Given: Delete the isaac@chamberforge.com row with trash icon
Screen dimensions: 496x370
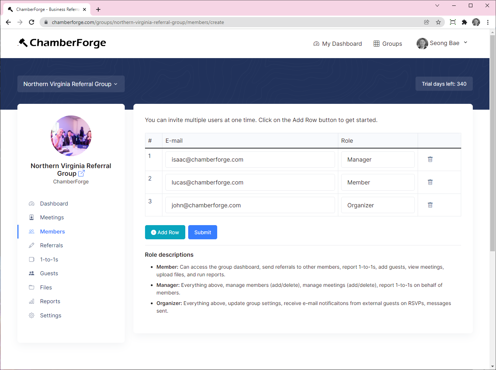Looking at the screenshot, I should click(430, 159).
